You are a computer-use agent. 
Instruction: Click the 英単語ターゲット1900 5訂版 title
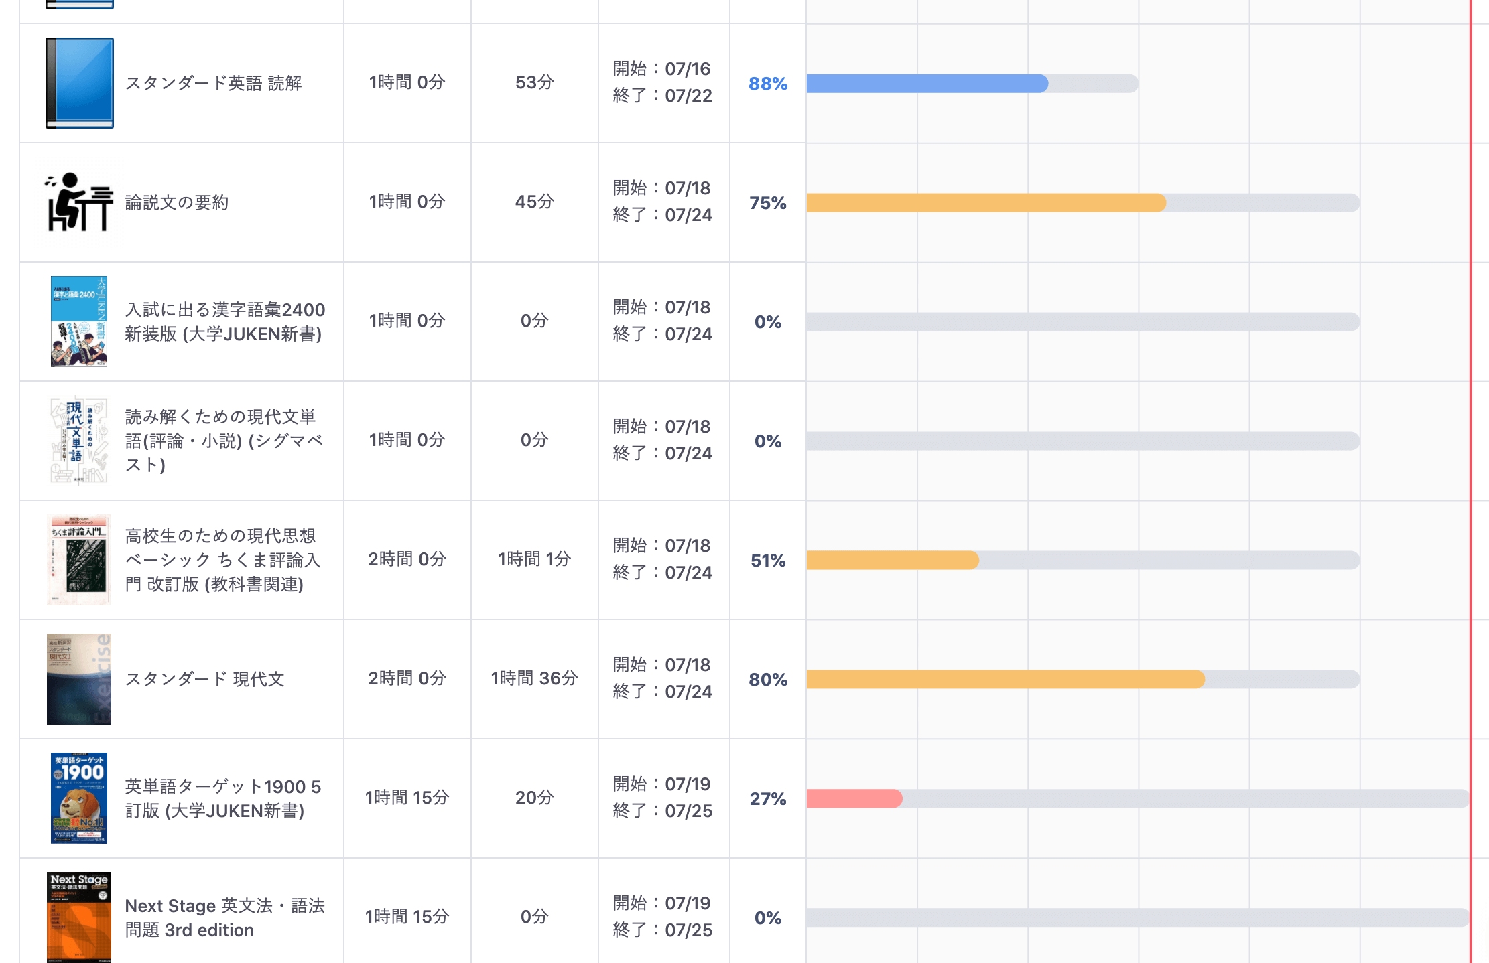pos(223,798)
